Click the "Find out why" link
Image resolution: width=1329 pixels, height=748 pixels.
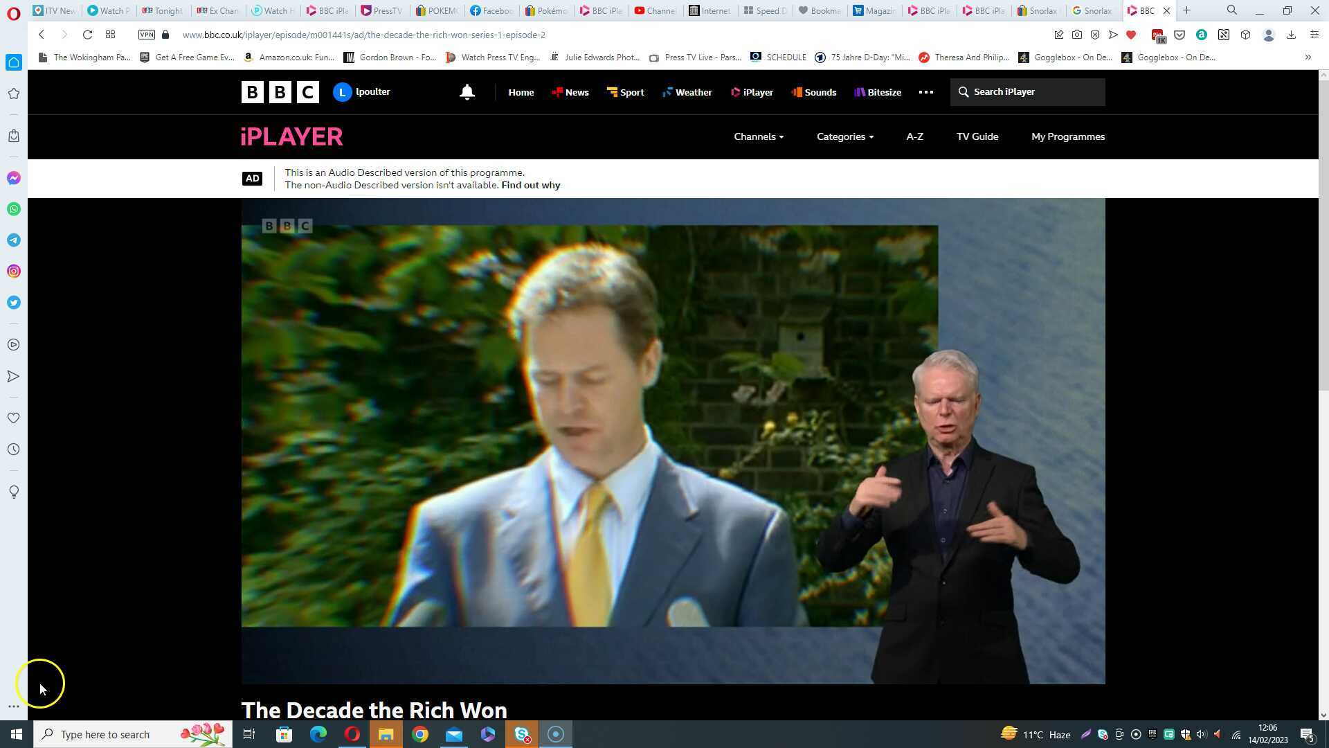(530, 185)
